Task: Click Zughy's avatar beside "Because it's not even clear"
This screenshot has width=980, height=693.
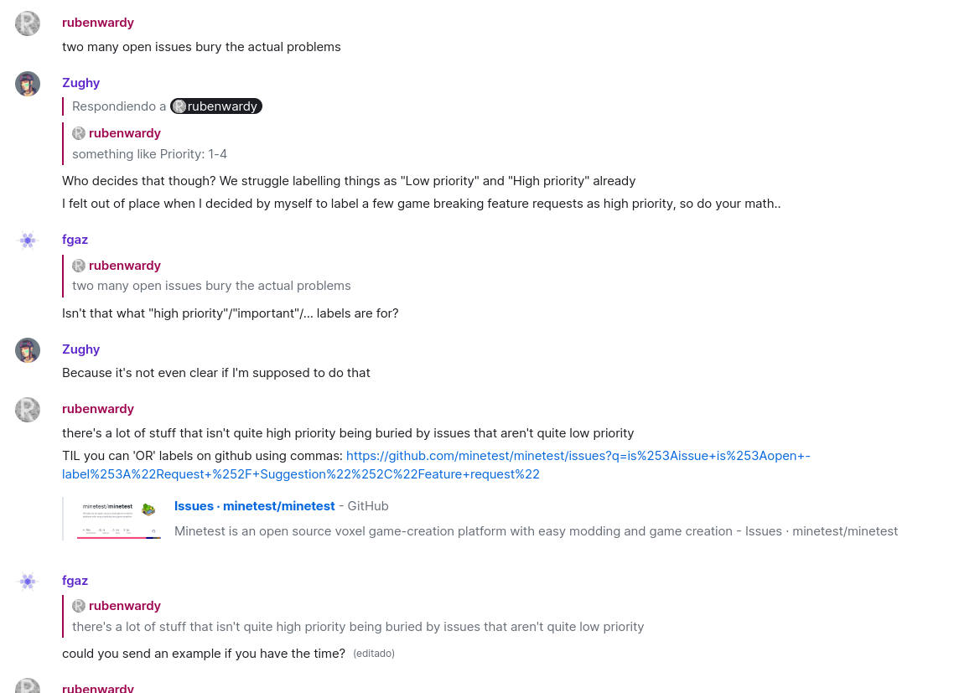Action: 28,350
